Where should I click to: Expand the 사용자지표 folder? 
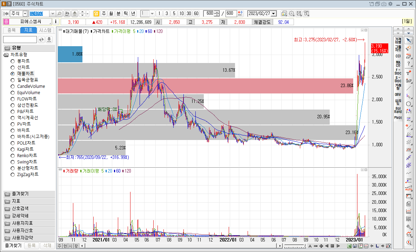pos(29,223)
